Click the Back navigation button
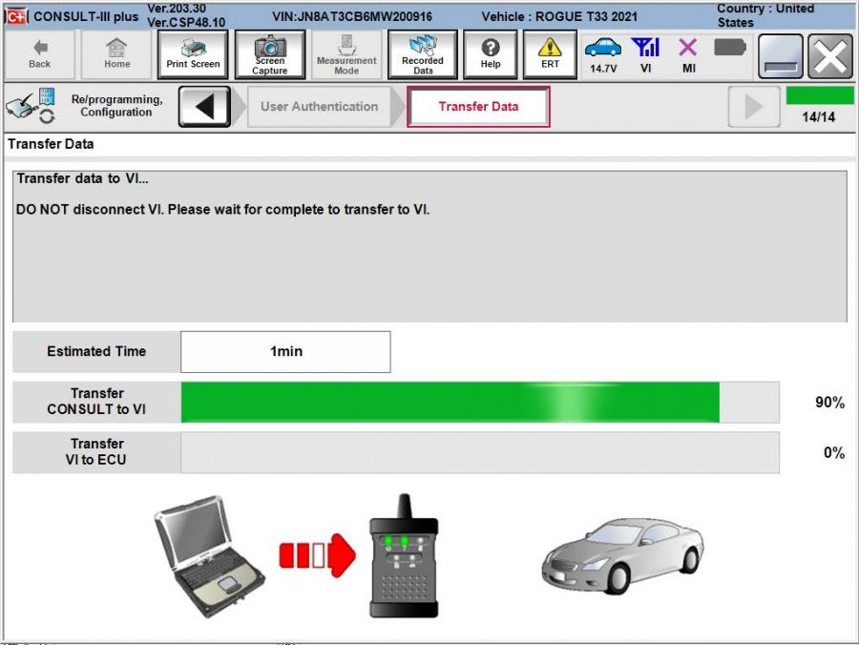 (39, 53)
